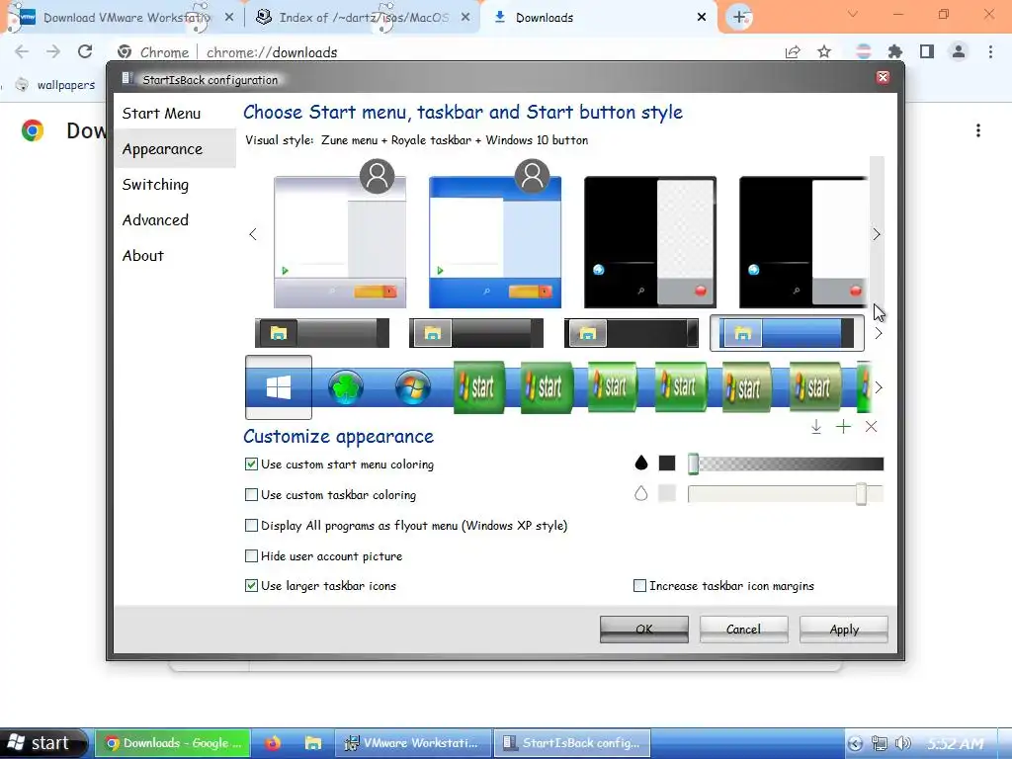Click the Apply button
The height and width of the screenshot is (759, 1012).
844,630
